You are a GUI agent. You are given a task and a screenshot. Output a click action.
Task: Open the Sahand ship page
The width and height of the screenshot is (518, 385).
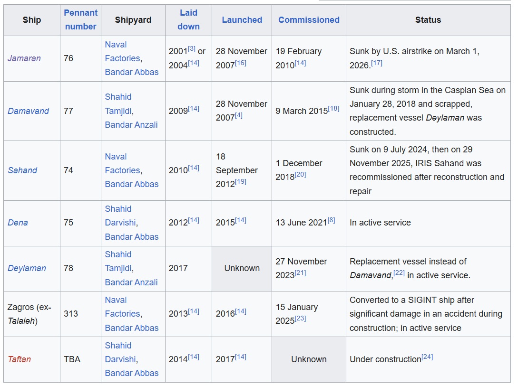(x=22, y=170)
